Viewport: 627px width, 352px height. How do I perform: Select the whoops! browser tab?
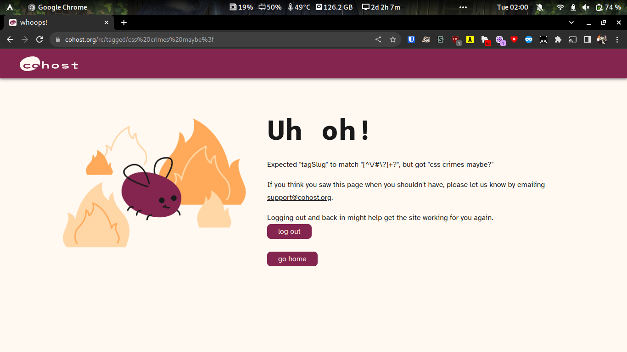(55, 22)
